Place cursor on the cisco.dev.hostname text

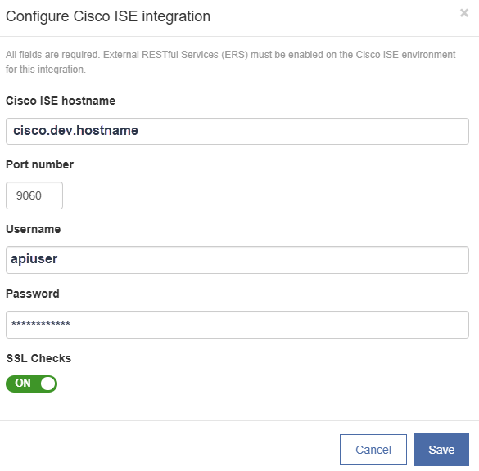[75, 131]
